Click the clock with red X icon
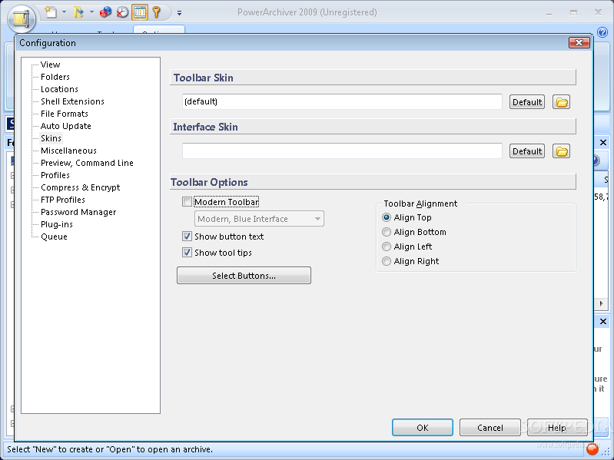Image resolution: width=614 pixels, height=460 pixels. click(122, 12)
